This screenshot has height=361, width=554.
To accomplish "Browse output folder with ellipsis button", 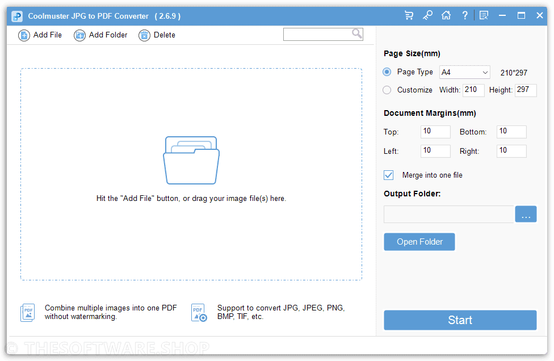I will click(526, 214).
